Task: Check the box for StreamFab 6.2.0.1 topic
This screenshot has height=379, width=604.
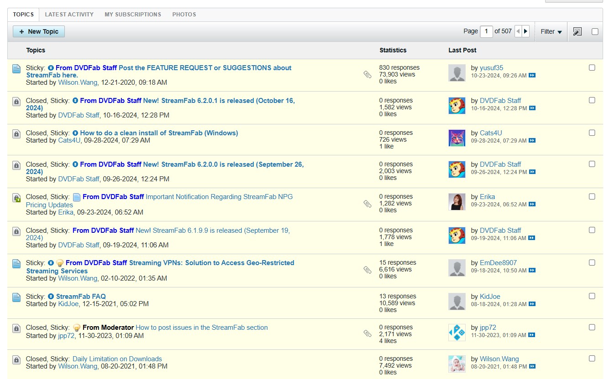Action: point(592,100)
